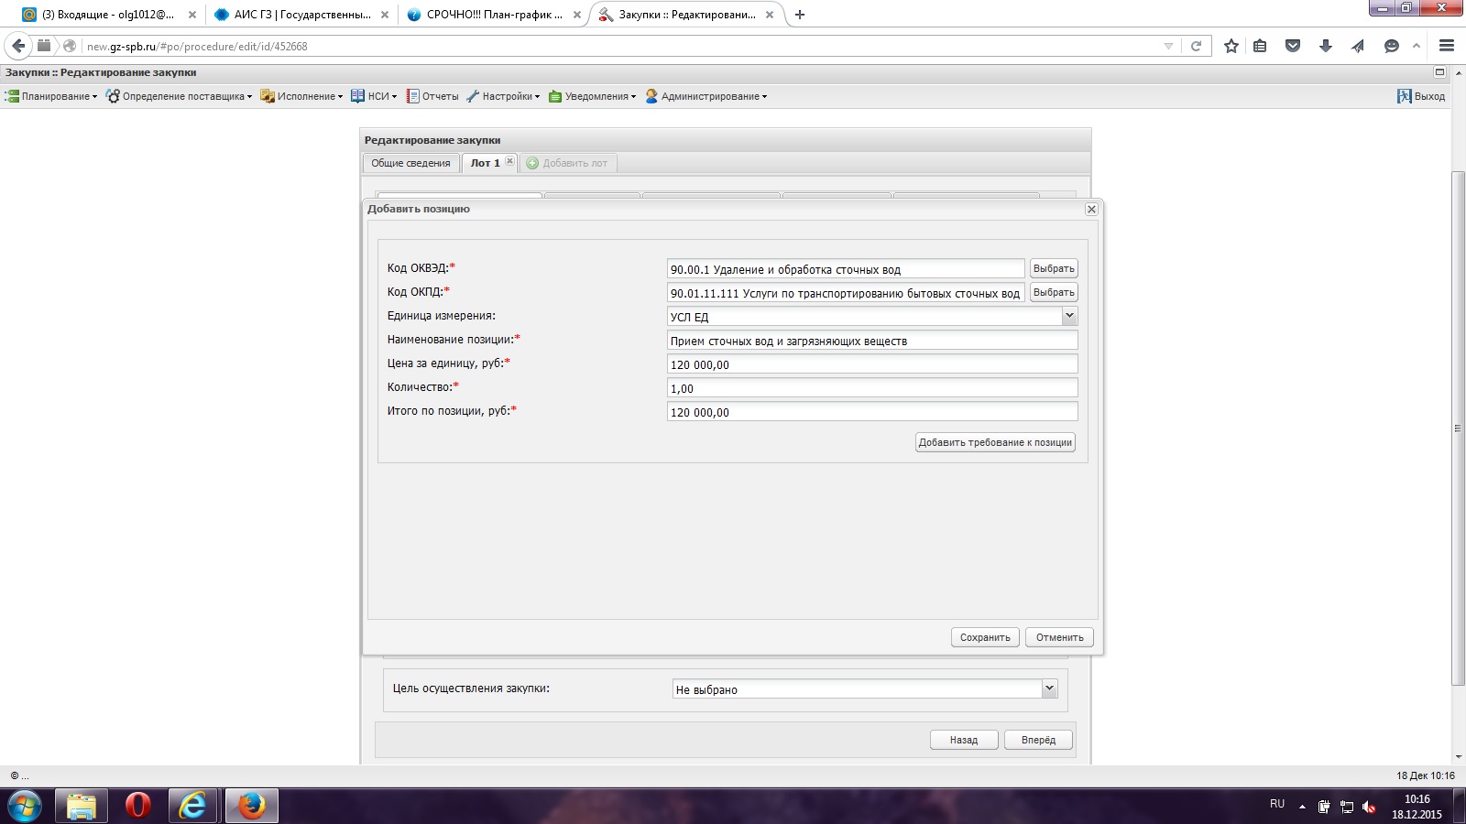Click the chat bubble Hello icon
Image resolution: width=1466 pixels, height=824 pixels.
click(1391, 46)
